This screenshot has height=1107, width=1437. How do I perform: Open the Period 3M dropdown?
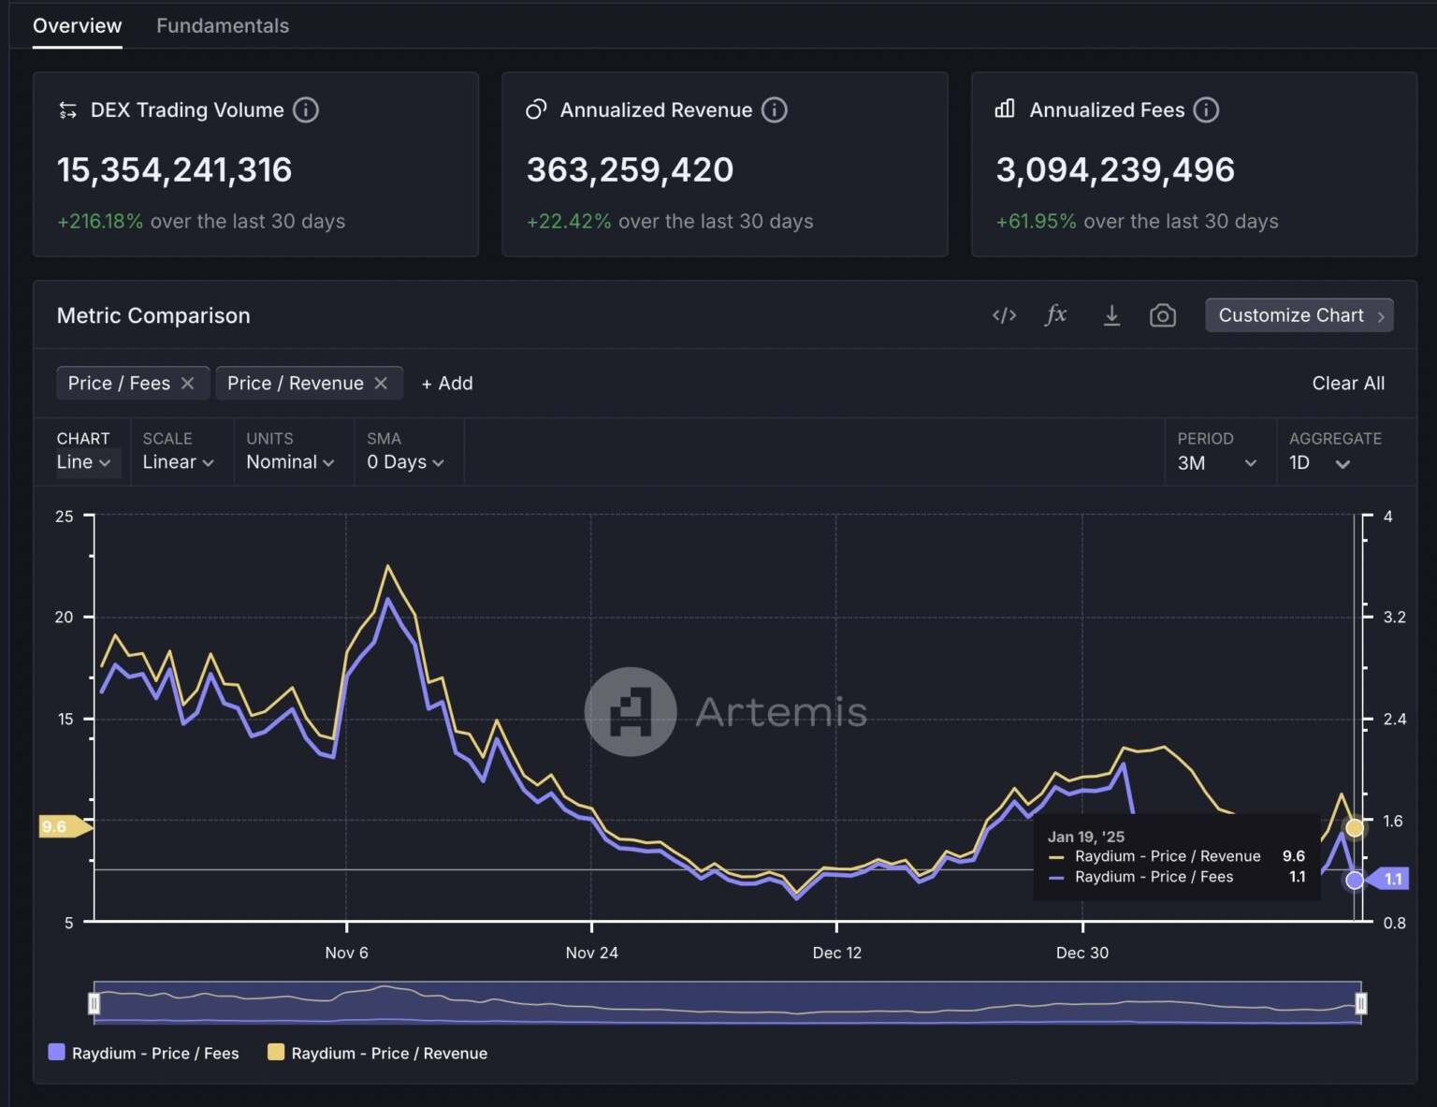(x=1216, y=463)
